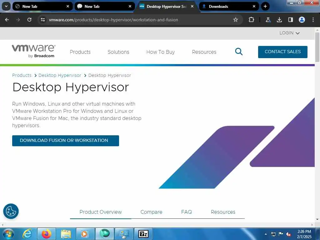Open Chrome three-dot menu
The image size is (320, 240).
313,20
